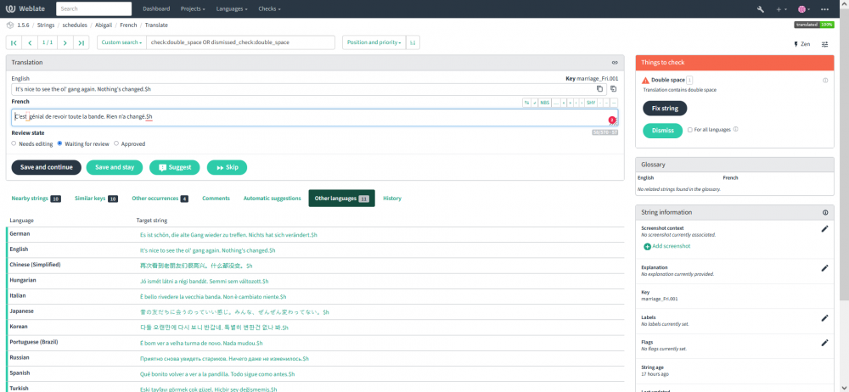Click the Add screenshot link

point(671,246)
